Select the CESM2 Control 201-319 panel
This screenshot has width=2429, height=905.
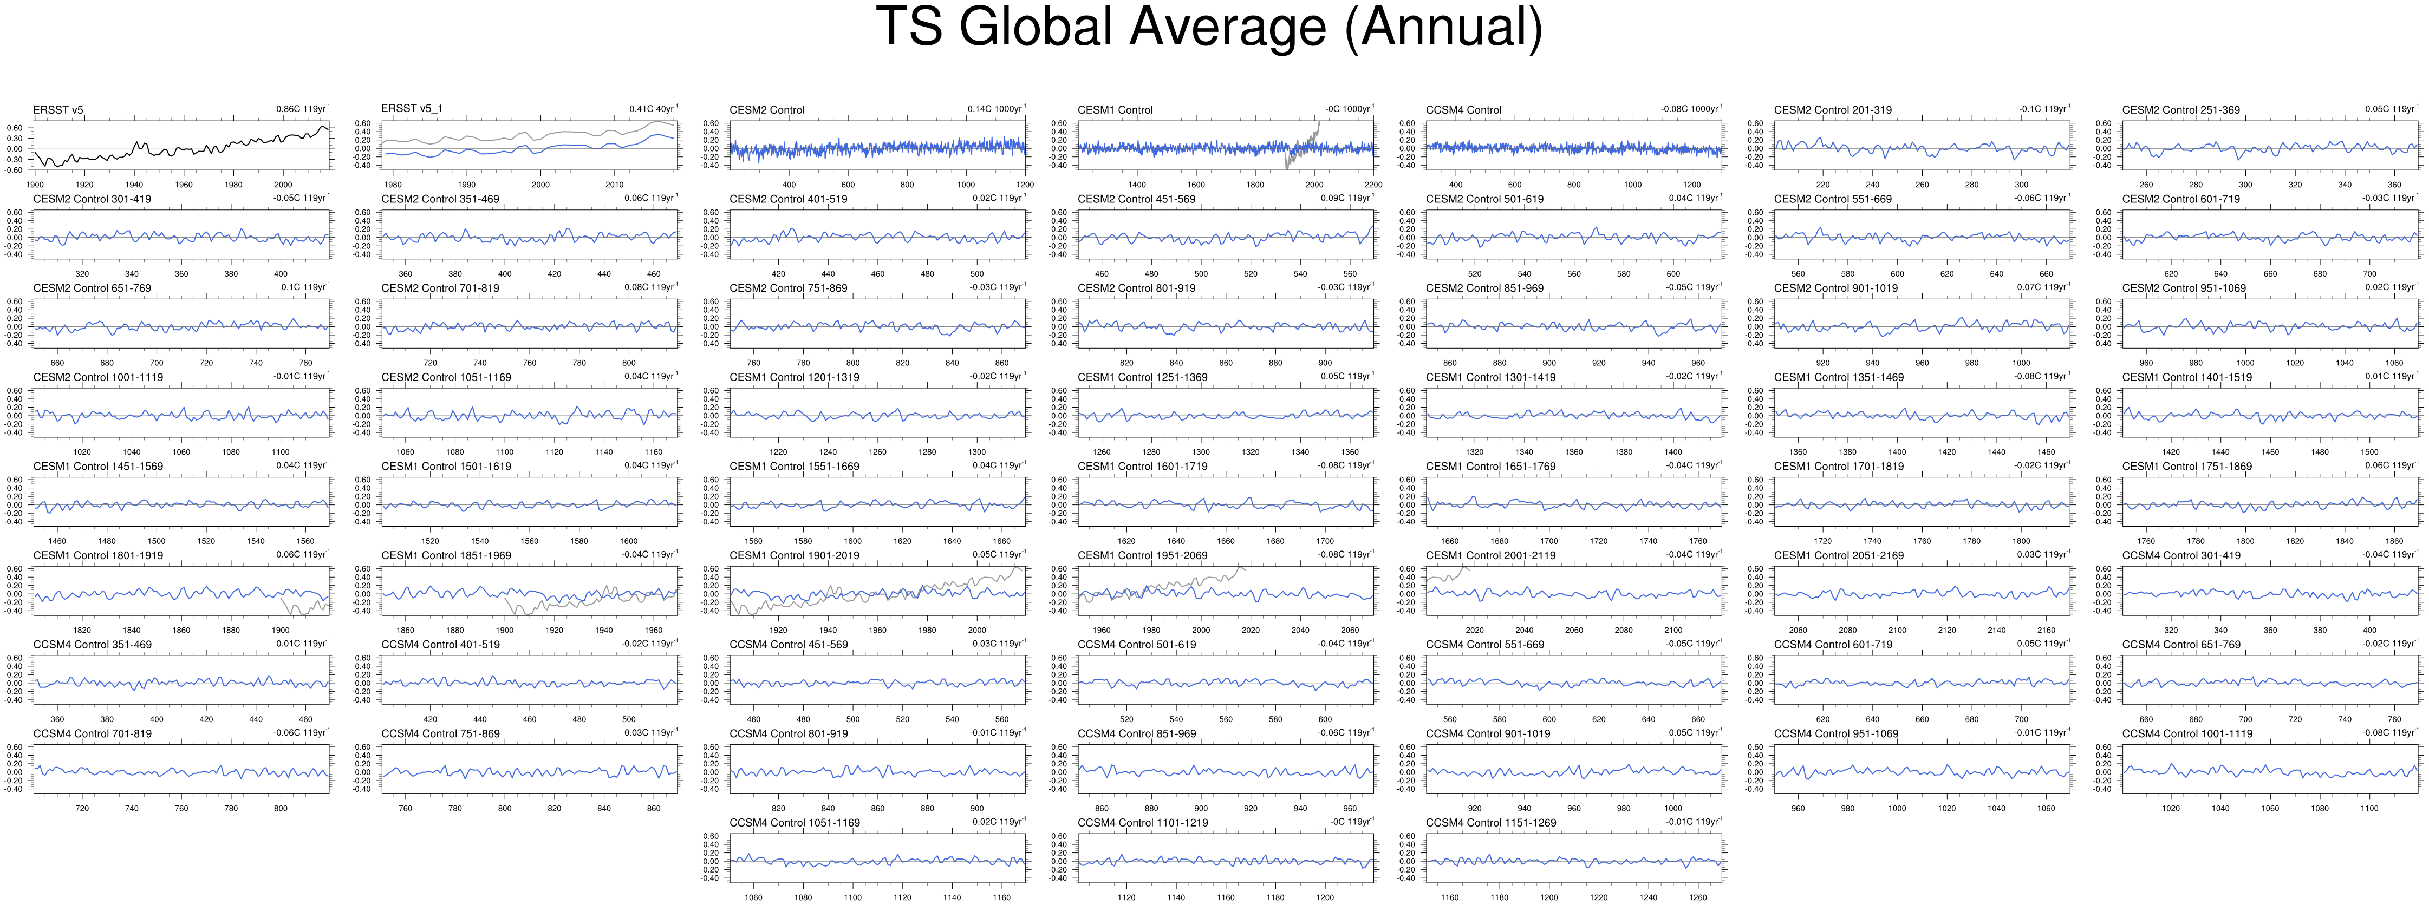coord(1923,144)
